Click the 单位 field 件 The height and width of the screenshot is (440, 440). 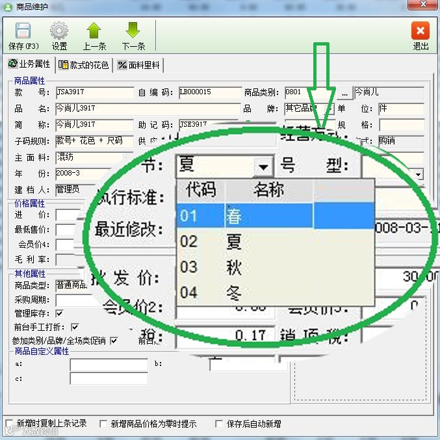pos(401,109)
